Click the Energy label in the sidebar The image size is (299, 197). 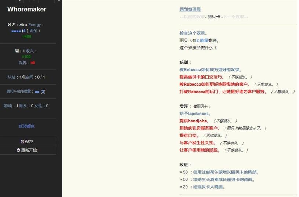(35, 25)
